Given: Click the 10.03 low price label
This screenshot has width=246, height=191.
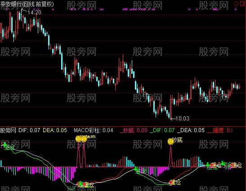Looking at the screenshot, I should pyautogui.click(x=182, y=118).
